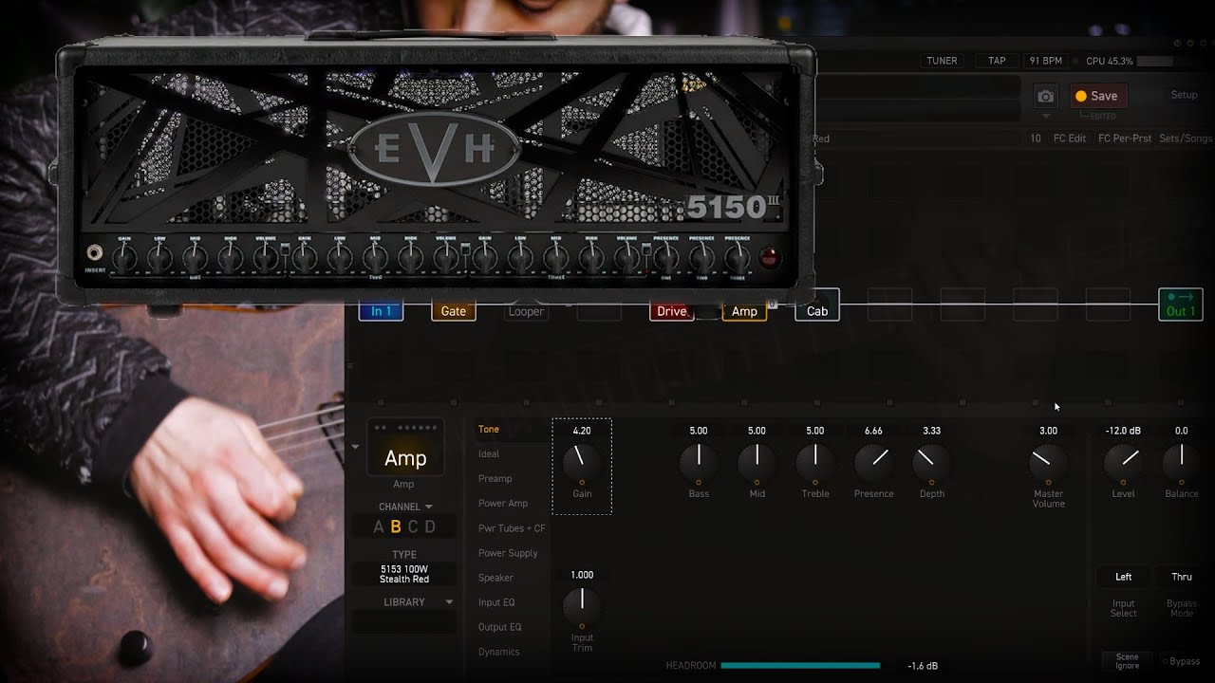Image resolution: width=1215 pixels, height=683 pixels.
Task: Open the TUNER
Action: point(942,61)
